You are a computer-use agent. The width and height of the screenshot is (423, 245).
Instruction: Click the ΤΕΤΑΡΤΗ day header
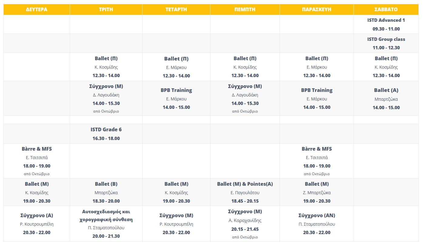tap(176, 9)
